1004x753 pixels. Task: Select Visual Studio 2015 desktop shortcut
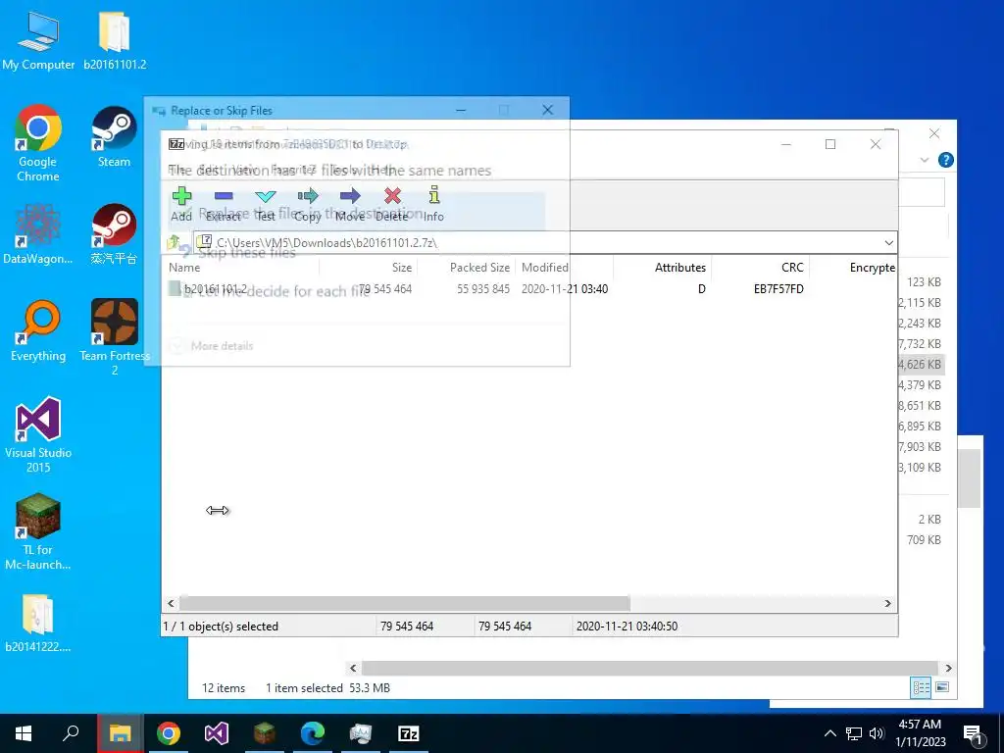(x=38, y=434)
